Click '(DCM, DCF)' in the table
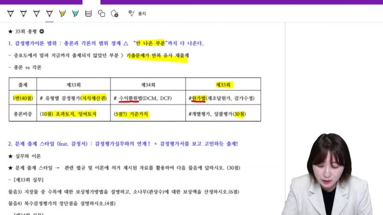This screenshot has width=383, height=215. pyautogui.click(x=157, y=98)
